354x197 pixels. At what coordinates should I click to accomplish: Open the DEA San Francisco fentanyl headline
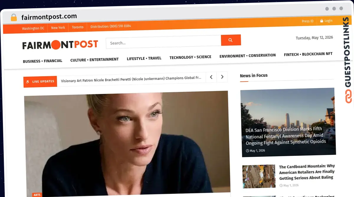[286, 136]
